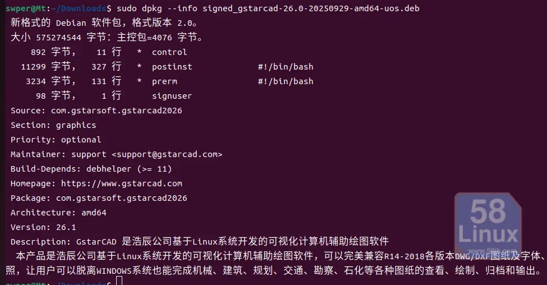This screenshot has height=285, width=547.
Task: Click the Source: com.gstarsoft.gstarcad2026 line
Action: click(x=96, y=111)
